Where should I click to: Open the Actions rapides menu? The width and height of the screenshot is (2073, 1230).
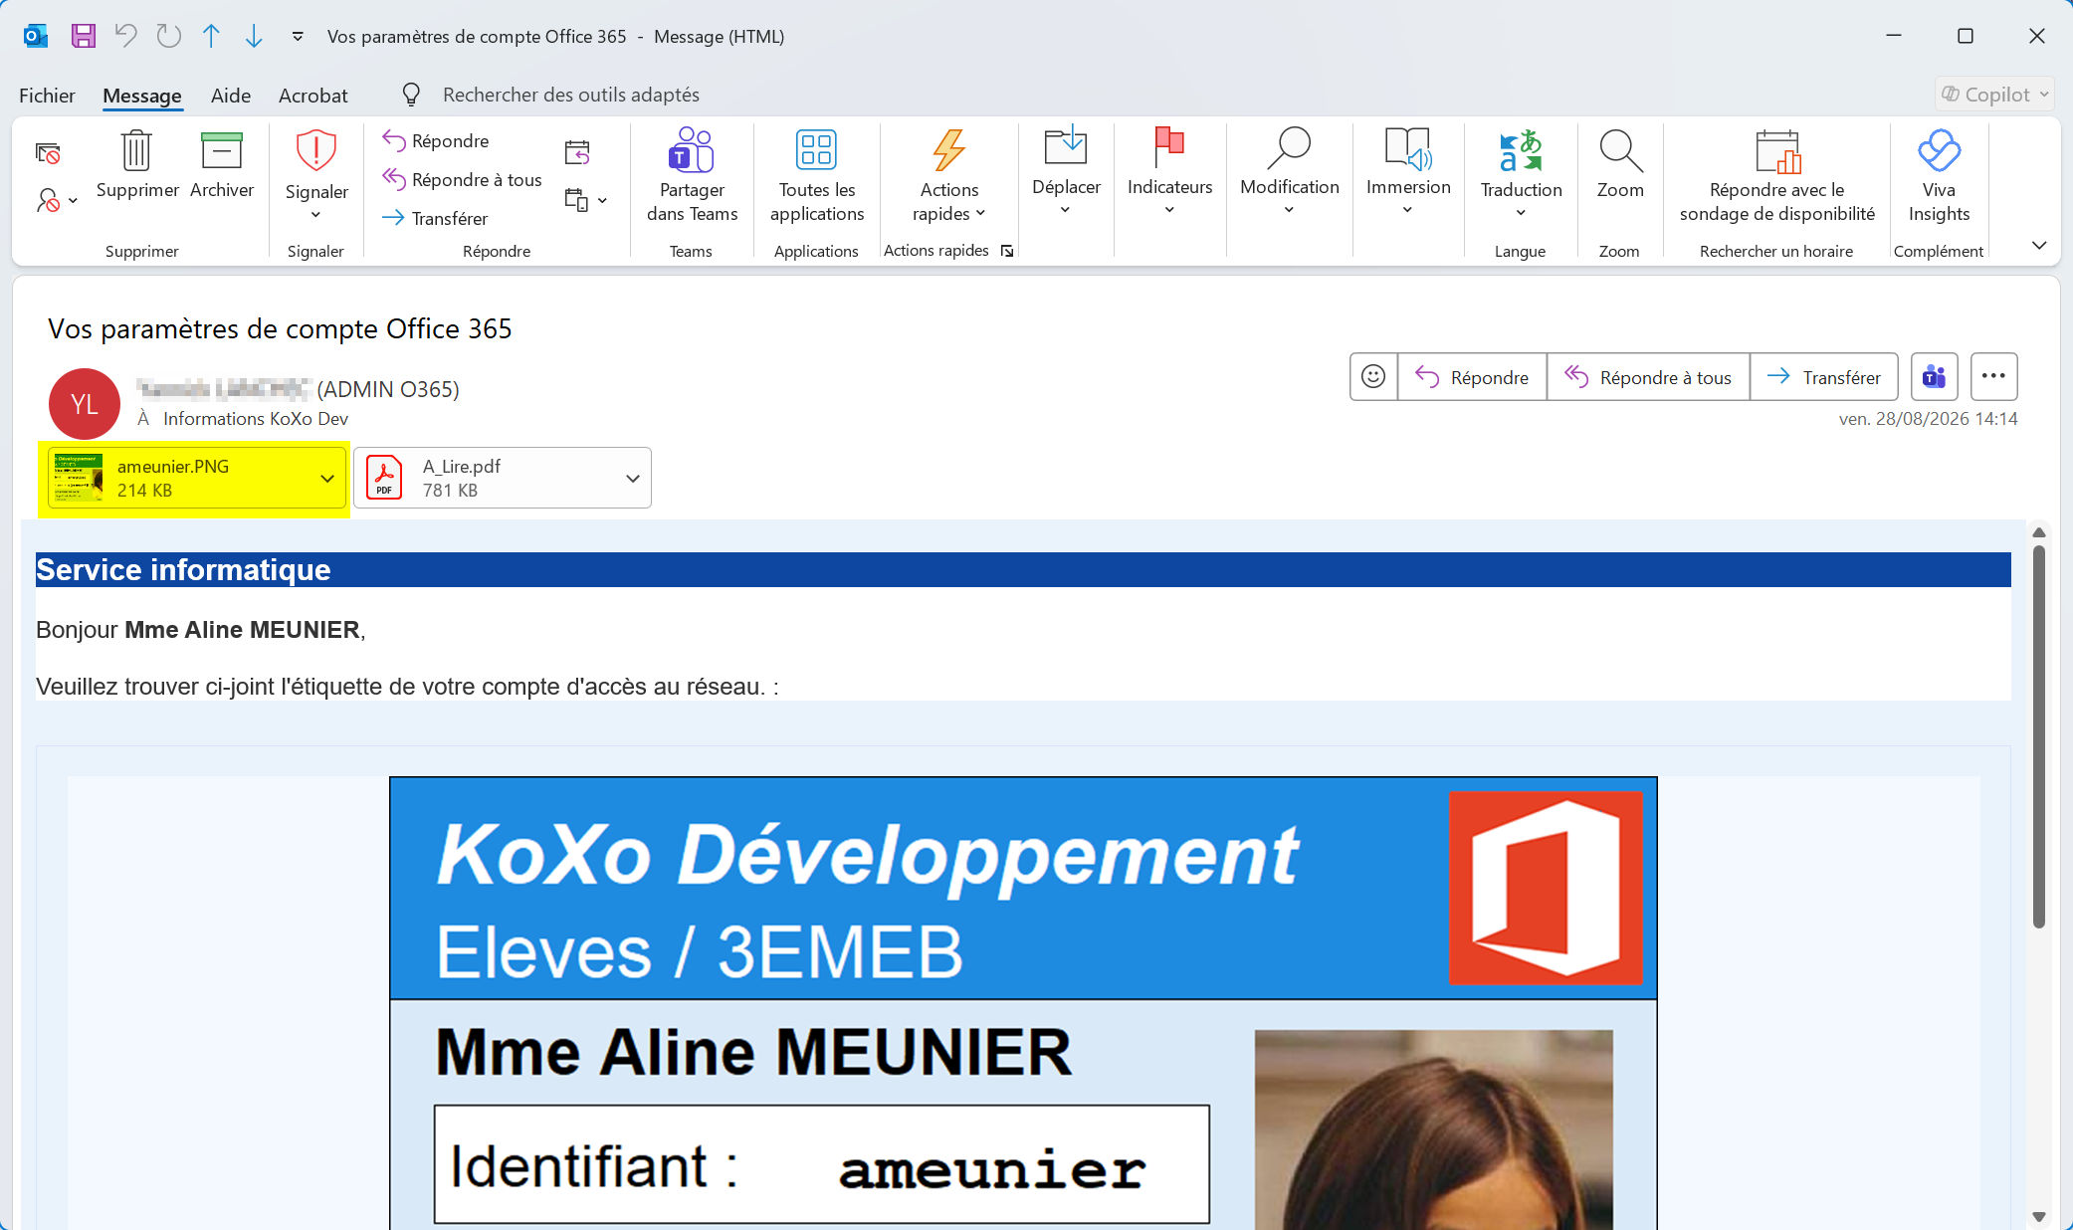[x=949, y=176]
